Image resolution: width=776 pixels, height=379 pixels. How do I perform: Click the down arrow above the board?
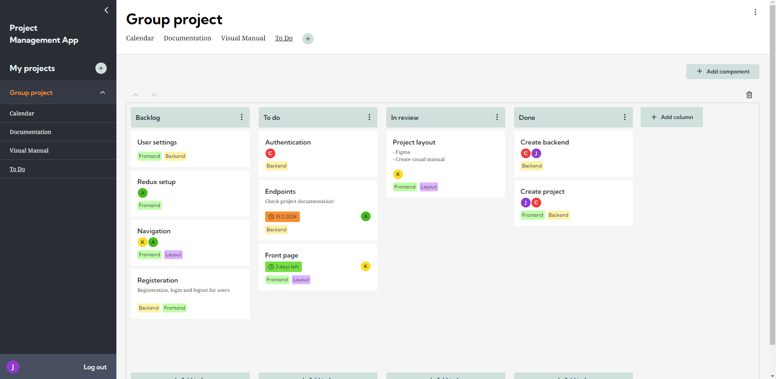(154, 94)
